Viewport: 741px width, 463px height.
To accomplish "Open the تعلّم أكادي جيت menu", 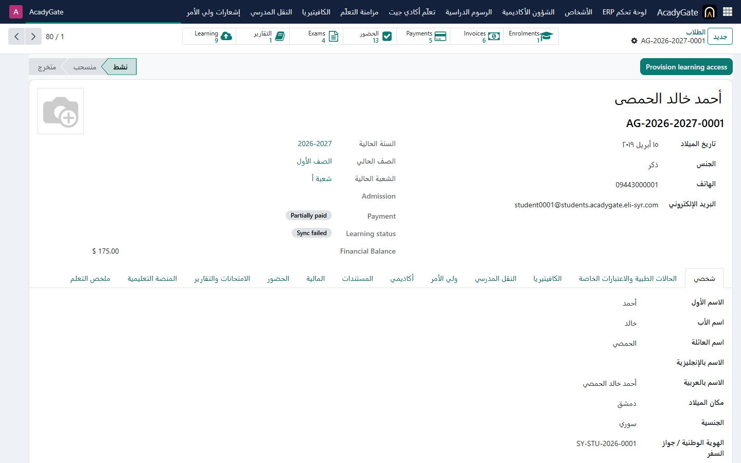I will click(x=412, y=12).
